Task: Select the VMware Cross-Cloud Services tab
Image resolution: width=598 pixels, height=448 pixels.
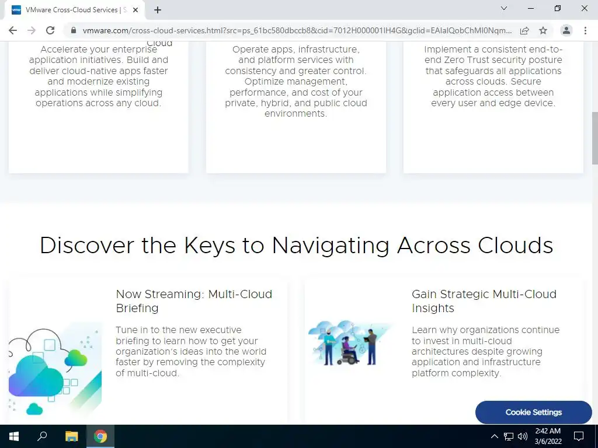Action: (74, 10)
